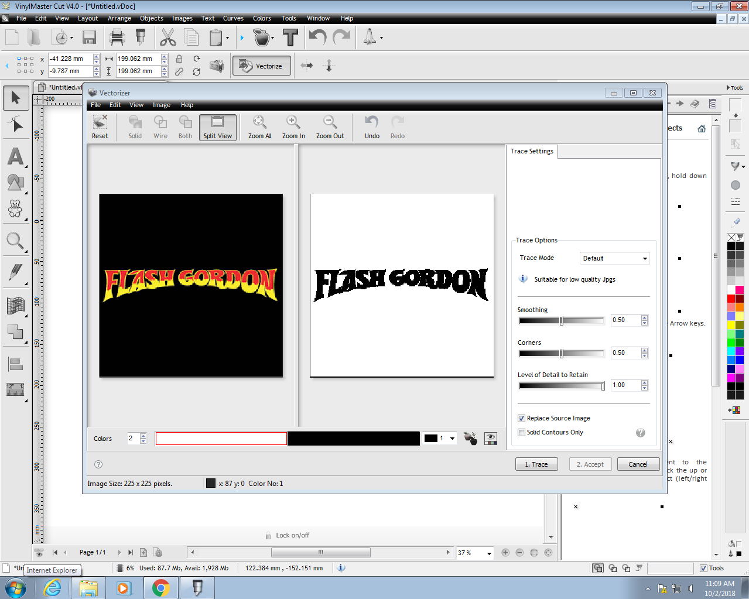The height and width of the screenshot is (599, 749).
Task: Open the Vectorizer Help menu
Action: click(x=187, y=105)
